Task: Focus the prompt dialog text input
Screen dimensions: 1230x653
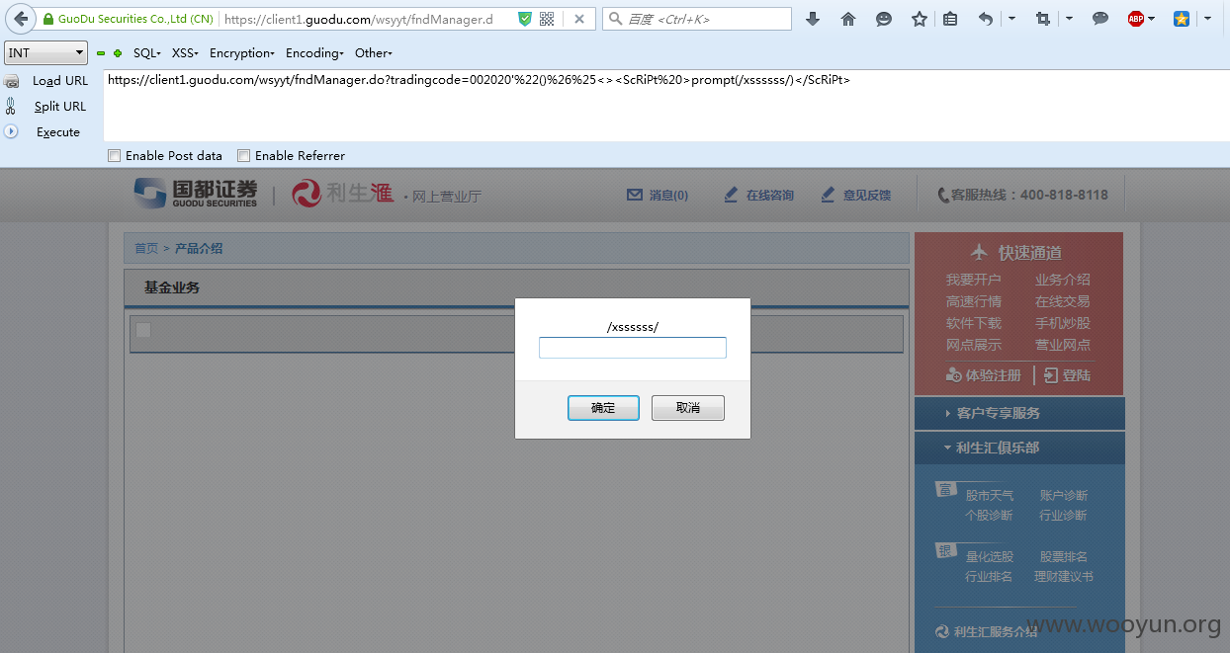Action: 633,348
